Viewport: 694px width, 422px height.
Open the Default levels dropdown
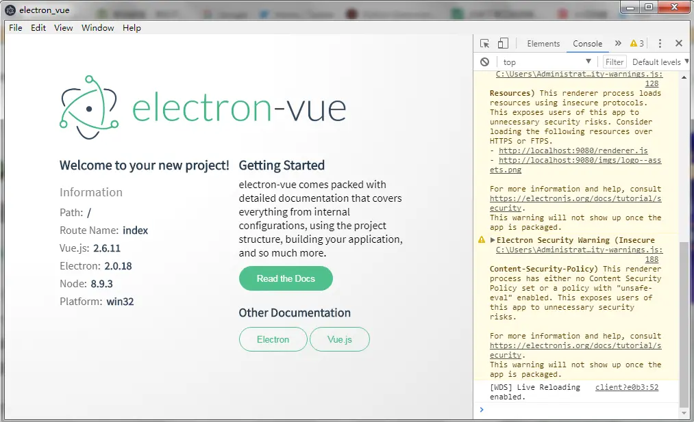[x=660, y=62]
